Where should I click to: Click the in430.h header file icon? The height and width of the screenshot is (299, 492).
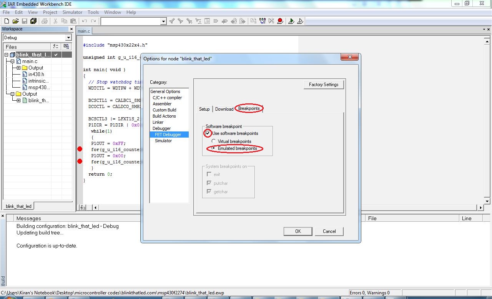pyautogui.click(x=25, y=74)
